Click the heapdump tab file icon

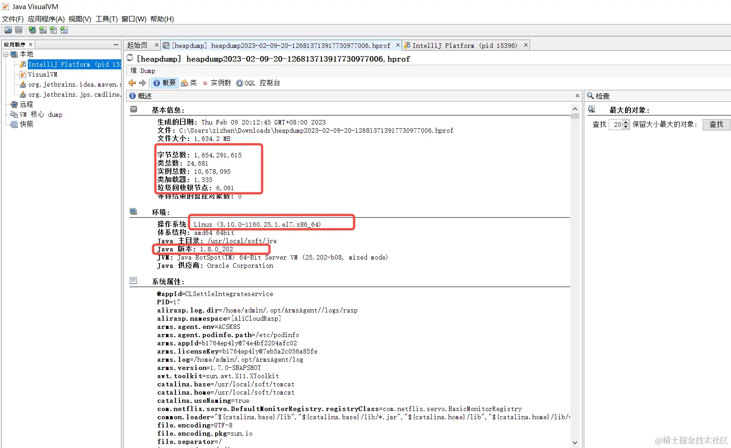tap(166, 46)
